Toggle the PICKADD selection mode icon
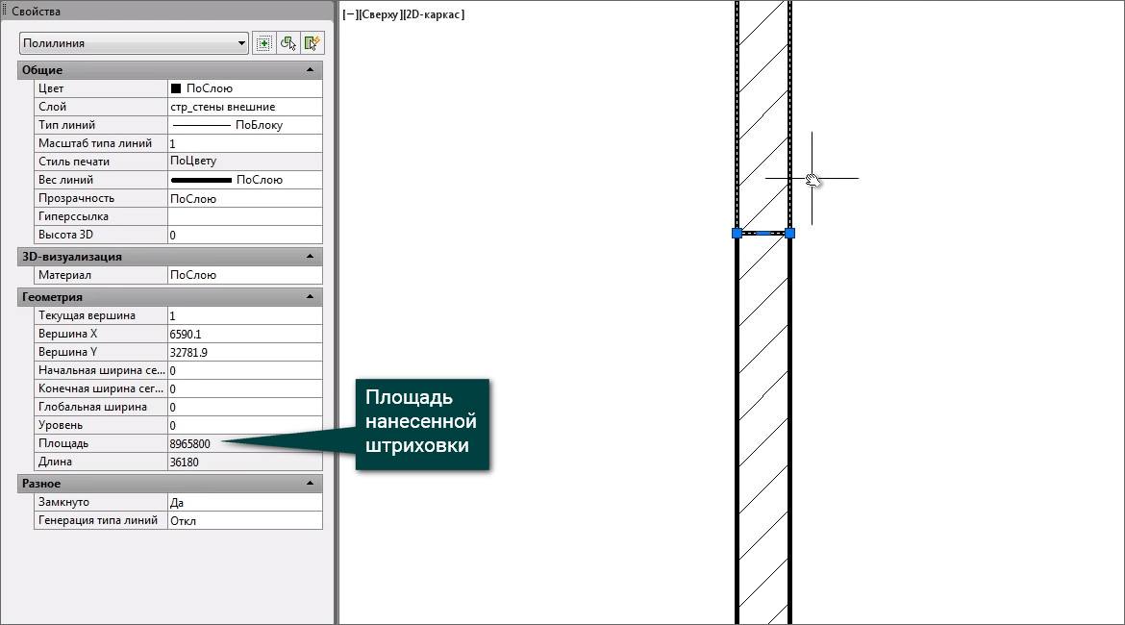This screenshot has width=1125, height=625. 263,43
